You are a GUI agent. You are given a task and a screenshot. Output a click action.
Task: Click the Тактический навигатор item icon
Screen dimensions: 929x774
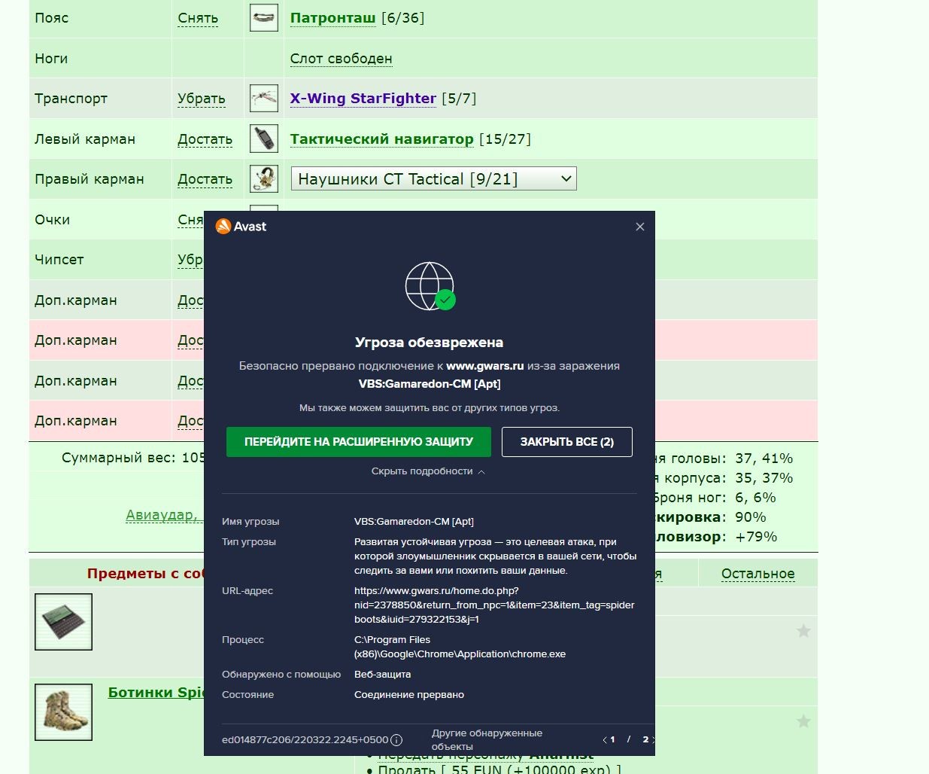(264, 139)
